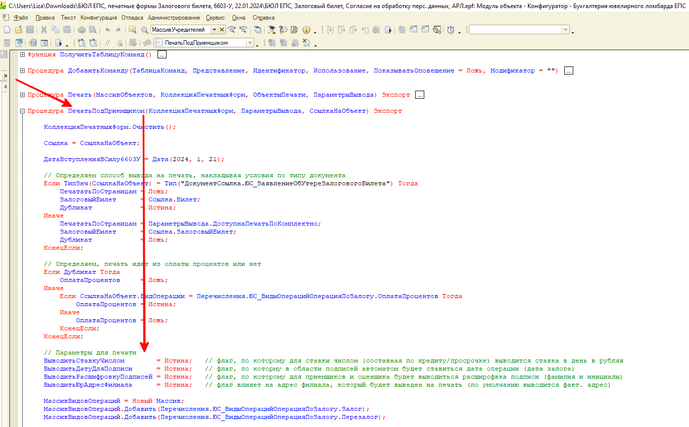
Task: Open the windows list icon
Action: click(x=258, y=30)
